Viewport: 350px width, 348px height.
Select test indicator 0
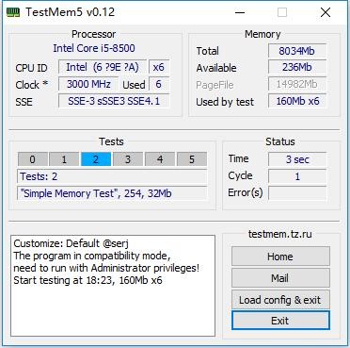coord(33,159)
